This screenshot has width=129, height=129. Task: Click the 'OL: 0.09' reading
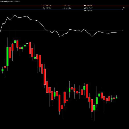pyautogui.click(x=88, y=11)
